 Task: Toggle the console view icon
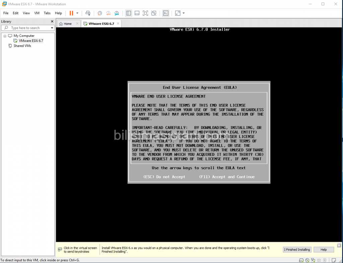[165, 13]
